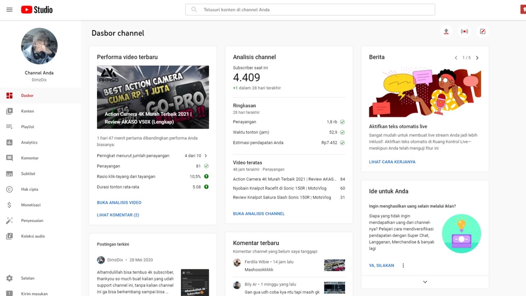The height and width of the screenshot is (296, 526).
Task: Expand Peringkat menurut jumlah penayangan chevron
Action: click(x=205, y=156)
